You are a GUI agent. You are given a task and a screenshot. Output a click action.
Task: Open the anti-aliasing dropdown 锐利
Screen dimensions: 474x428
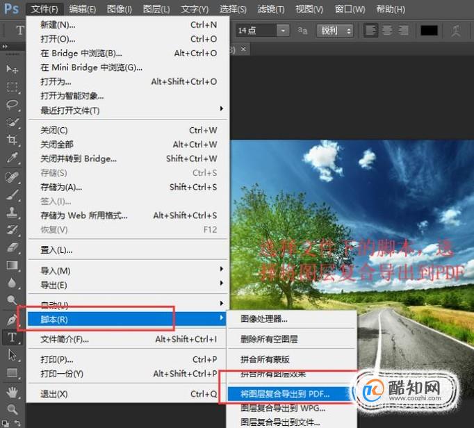tap(335, 31)
